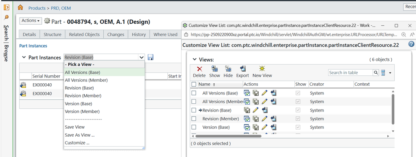The image size is (416, 157).
Task: Toggle Show checkbox for All Versions (Base)
Action: click(x=298, y=93)
